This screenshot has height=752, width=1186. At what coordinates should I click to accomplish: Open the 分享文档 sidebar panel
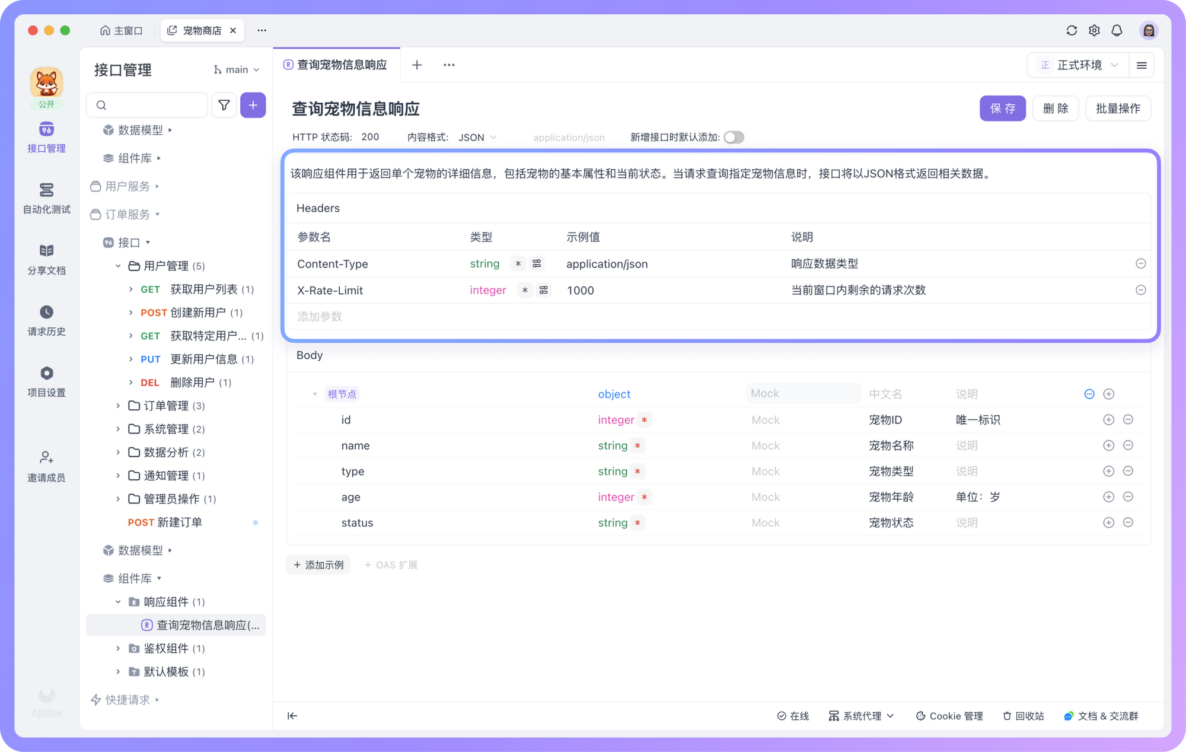coord(46,260)
